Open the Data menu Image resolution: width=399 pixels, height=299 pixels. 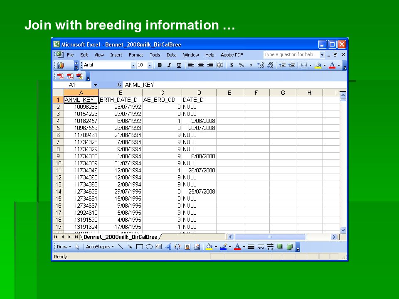pos(172,55)
